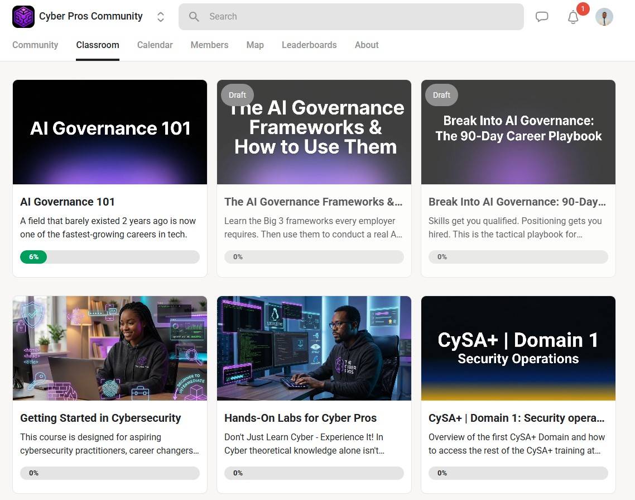The width and height of the screenshot is (635, 500).
Task: Click the AI Governance 101 6% progress bar
Action: (110, 257)
